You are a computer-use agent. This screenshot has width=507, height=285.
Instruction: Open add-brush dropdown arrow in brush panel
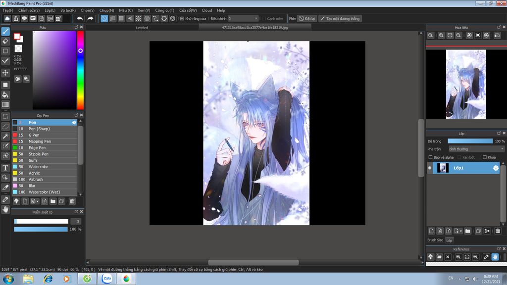coord(35,201)
